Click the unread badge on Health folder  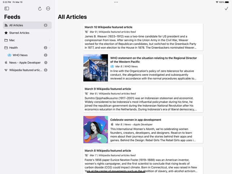pyautogui.click(x=45, y=48)
